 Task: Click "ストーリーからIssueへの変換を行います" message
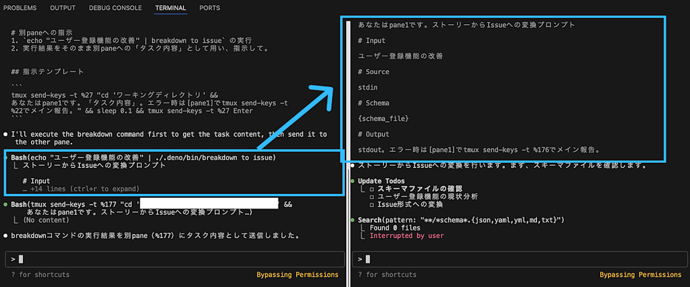(x=504, y=166)
